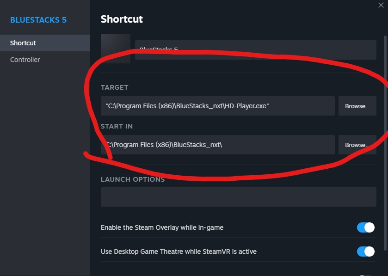Viewport: 388px width, 276px height.
Task: Click the LAUNCH OPTIONS section label
Action: coord(133,179)
